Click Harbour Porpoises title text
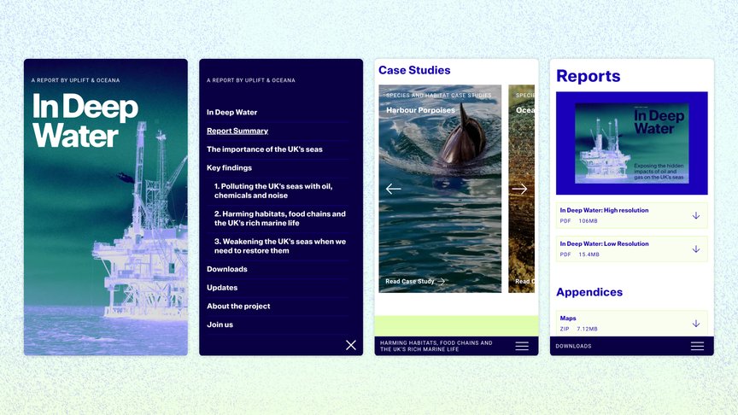 point(420,110)
